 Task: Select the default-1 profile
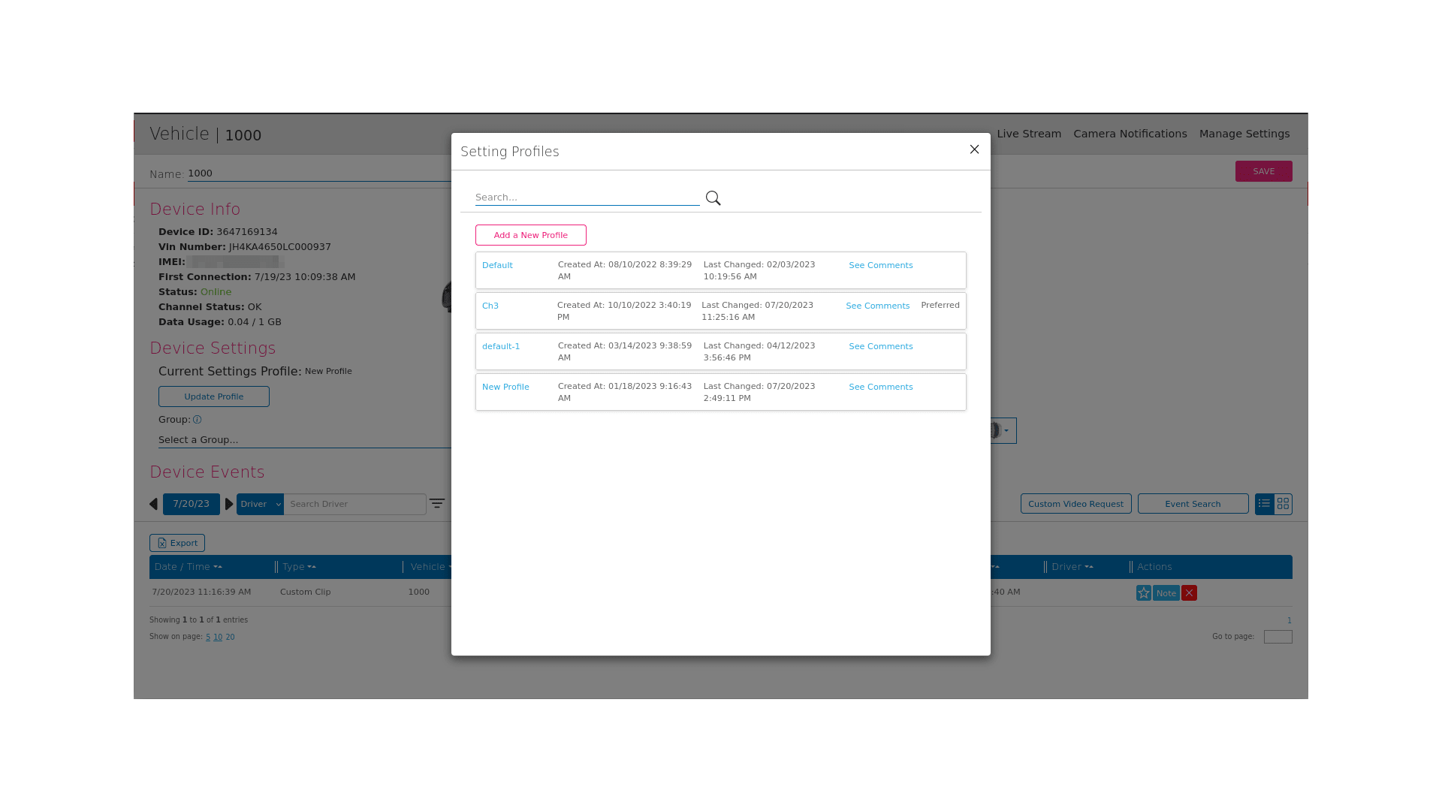point(501,346)
